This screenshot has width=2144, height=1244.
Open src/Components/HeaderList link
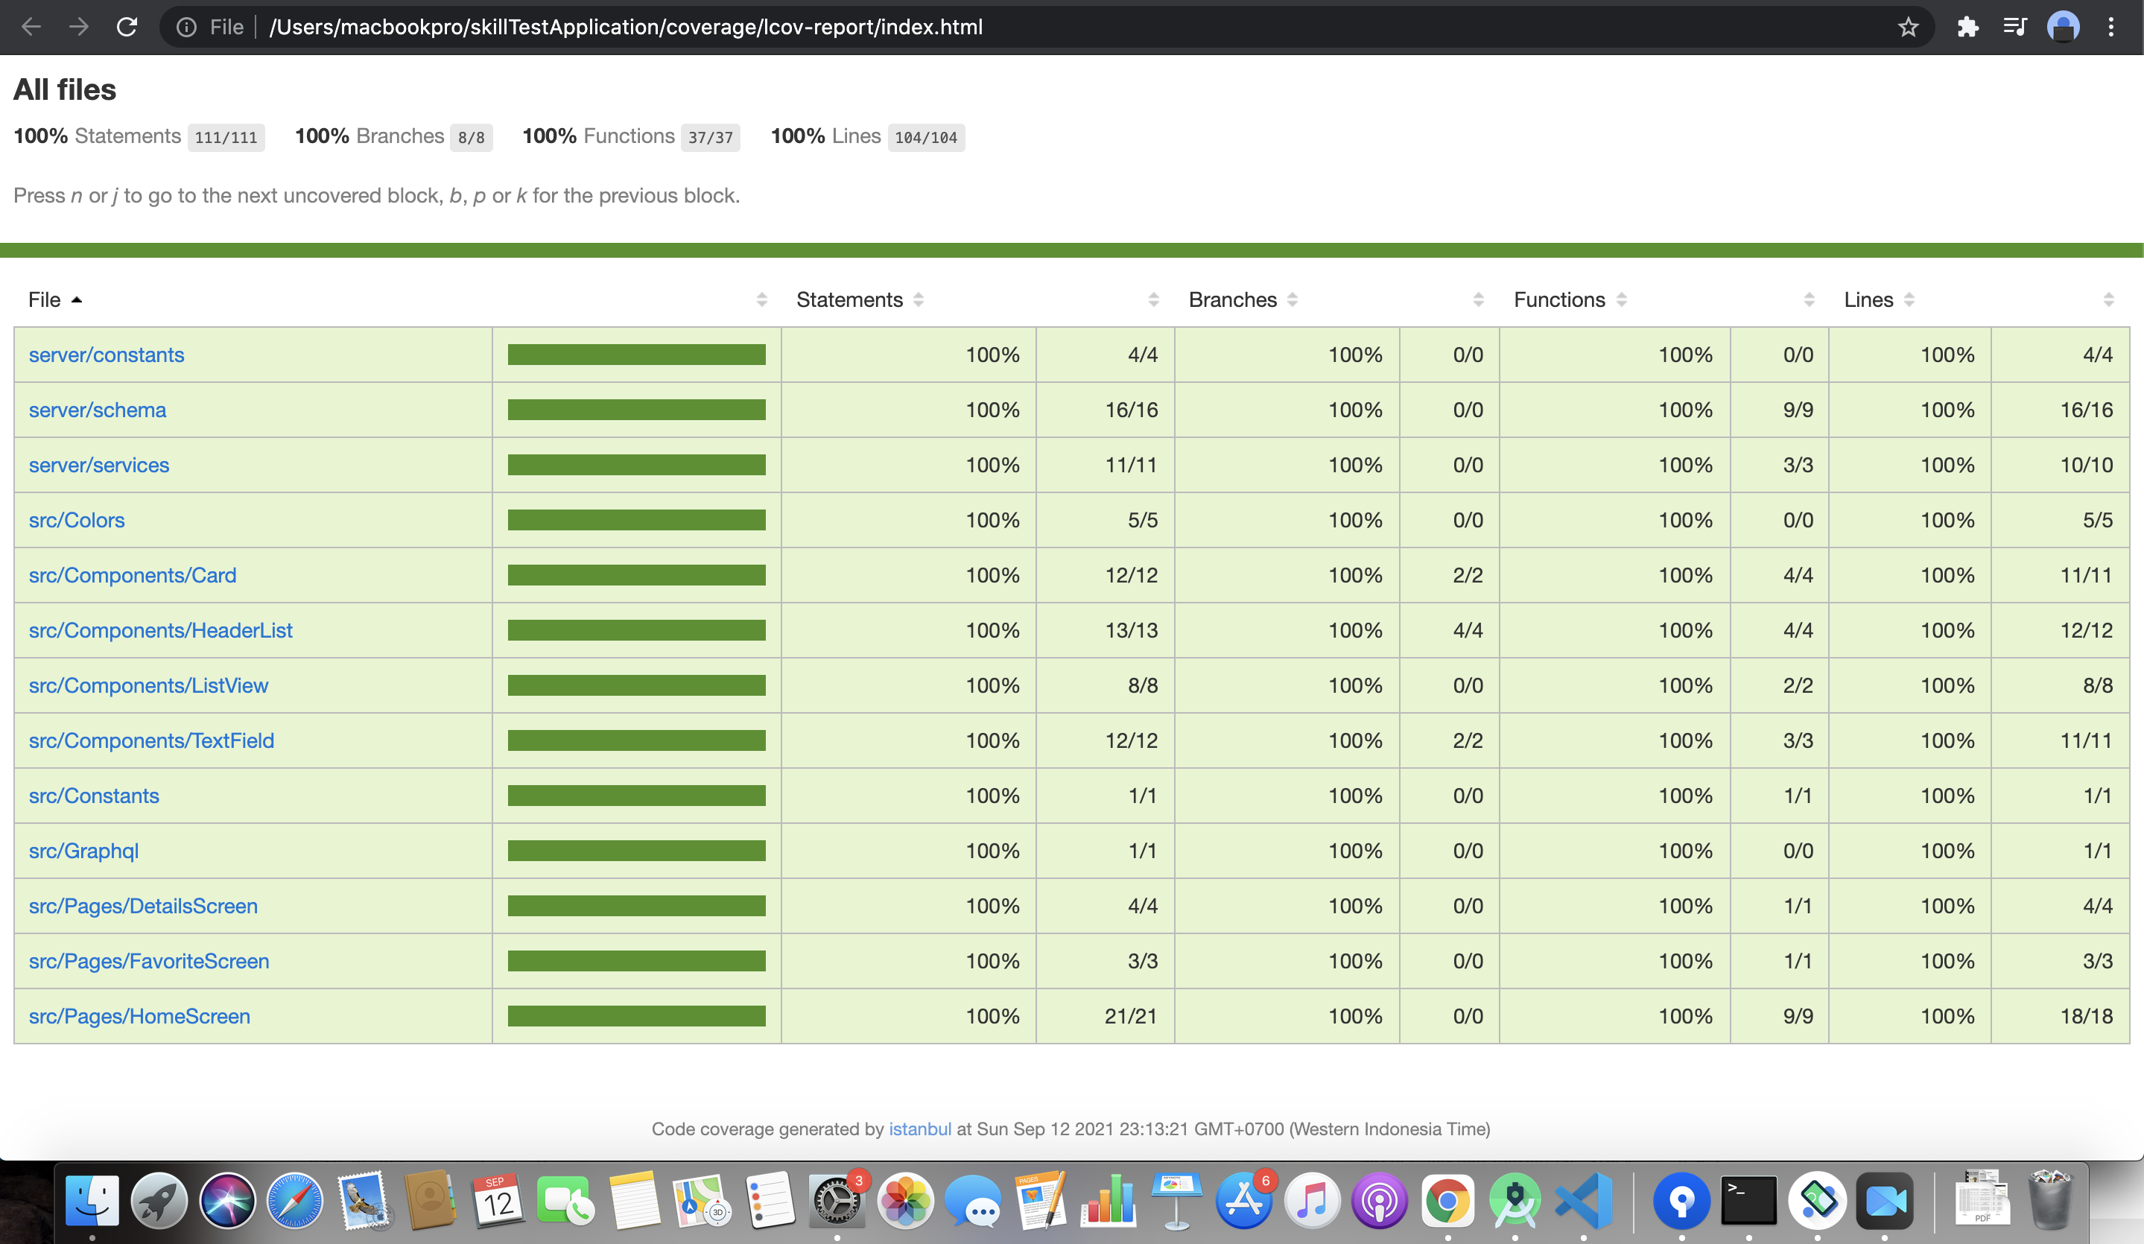(x=160, y=630)
